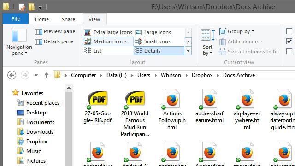This screenshot has width=295, height=166.
Task: Open the Navigation pane dropdown button
Action: coord(19,42)
